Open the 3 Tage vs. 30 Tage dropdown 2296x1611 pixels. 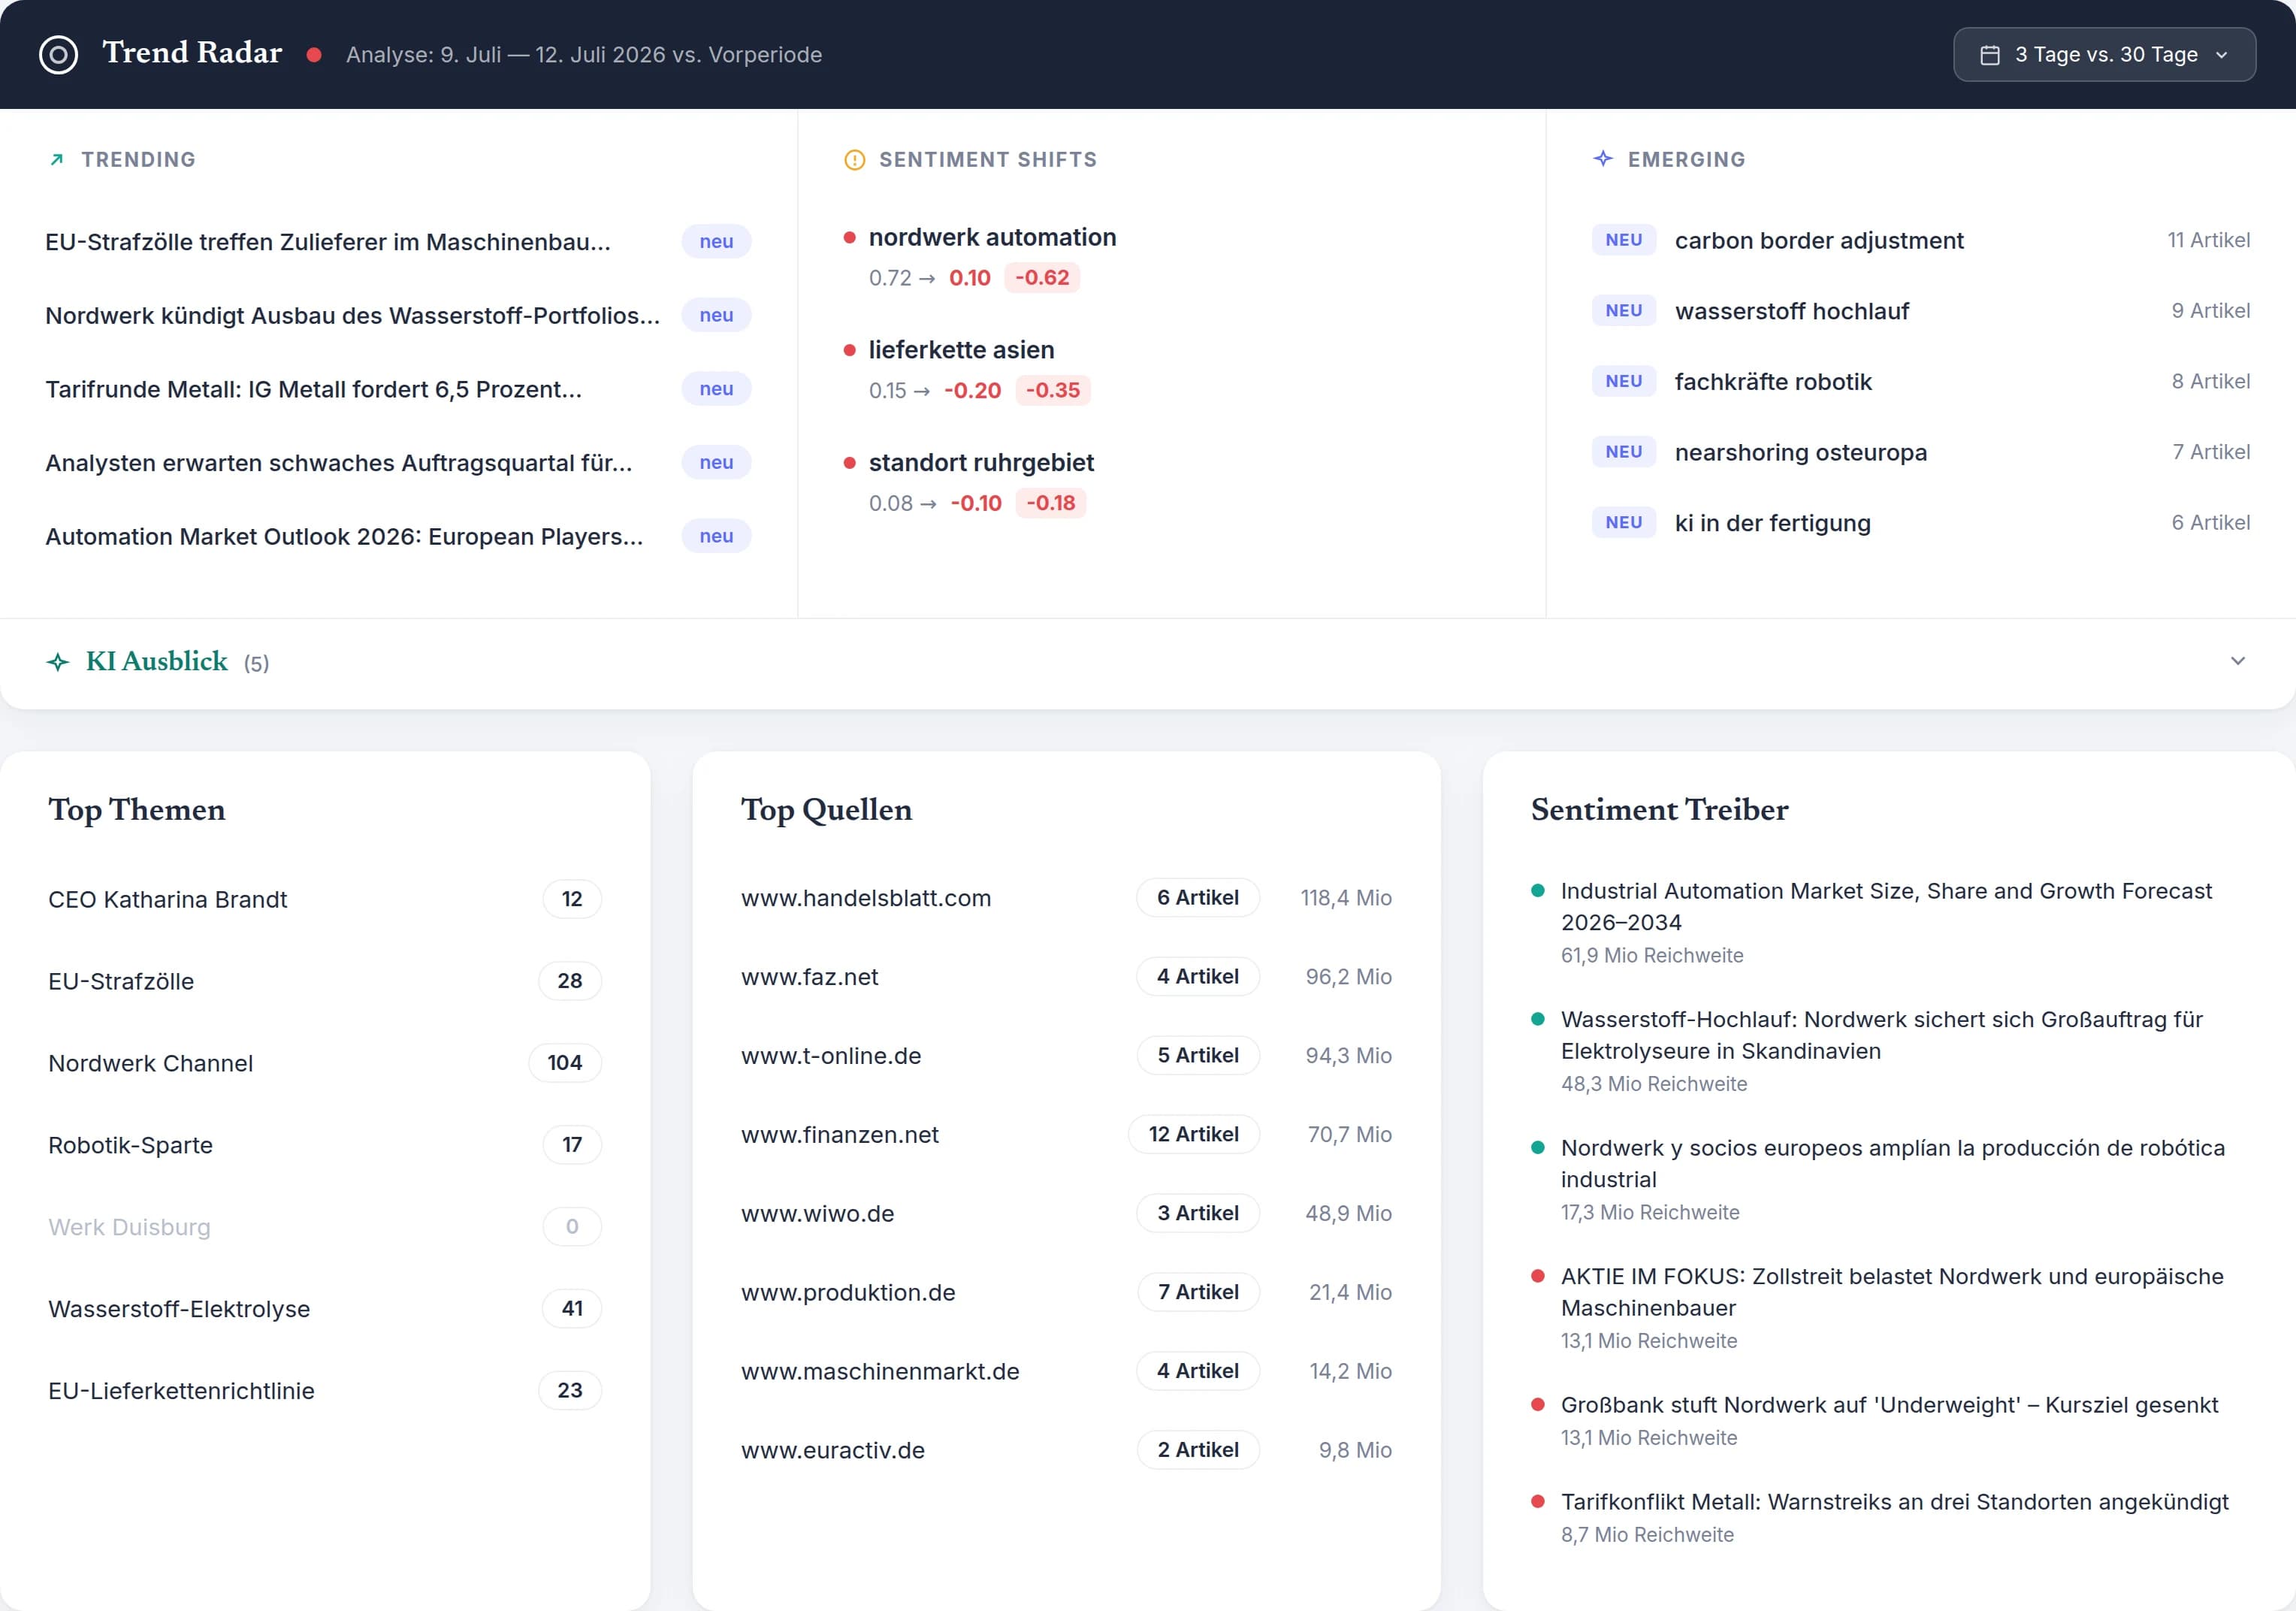2104,54
